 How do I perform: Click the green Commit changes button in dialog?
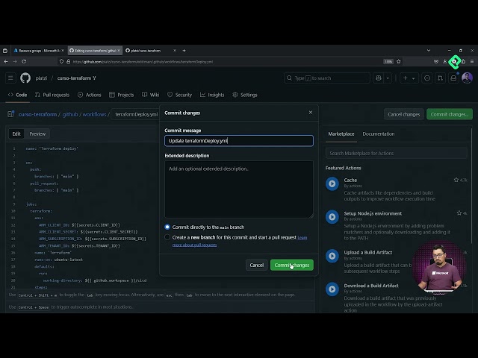coord(292,266)
